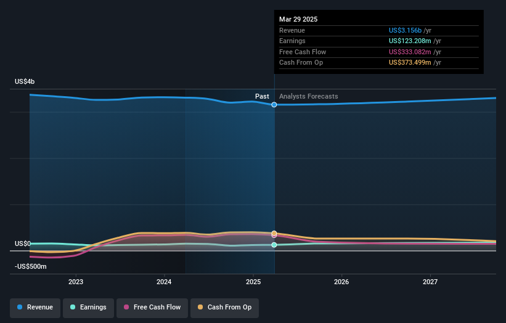
Task: Select the Earnings data point marker
Action: tap(274, 245)
